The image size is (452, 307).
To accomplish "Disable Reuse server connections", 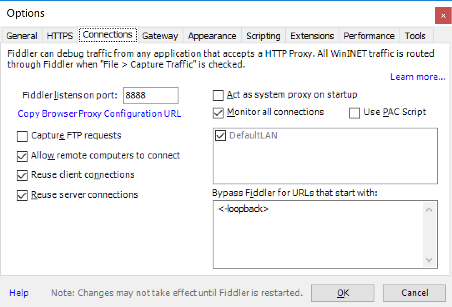I will pos(22,196).
